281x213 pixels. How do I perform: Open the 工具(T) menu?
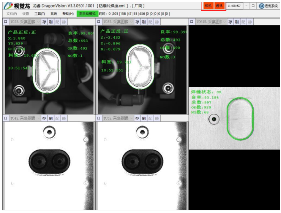(x=39, y=14)
